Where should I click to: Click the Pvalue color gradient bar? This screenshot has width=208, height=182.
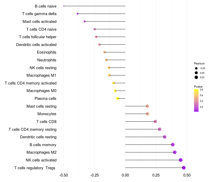[196, 101]
